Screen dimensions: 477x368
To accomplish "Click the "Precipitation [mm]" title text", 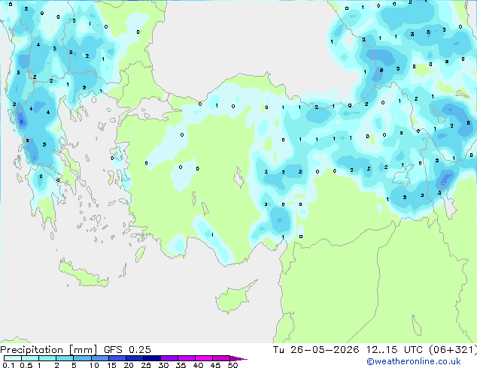I will [x=49, y=350].
